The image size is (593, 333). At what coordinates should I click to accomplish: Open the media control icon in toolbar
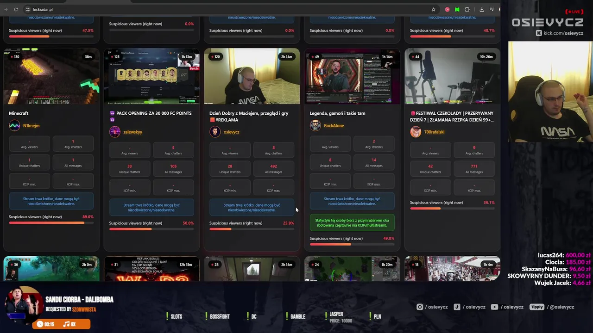point(492,9)
